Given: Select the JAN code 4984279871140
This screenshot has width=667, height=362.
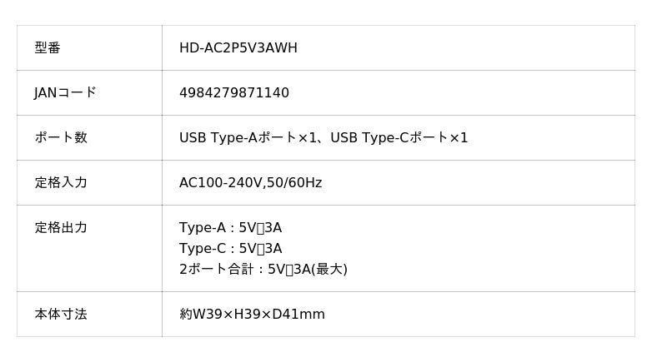Looking at the screenshot, I should tap(233, 93).
